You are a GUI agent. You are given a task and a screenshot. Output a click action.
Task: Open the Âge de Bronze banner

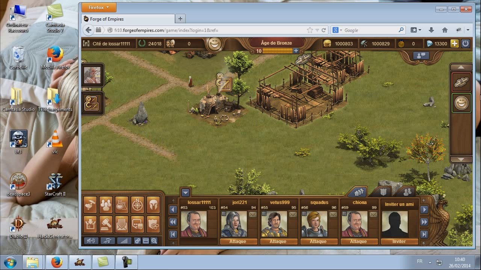[276, 43]
